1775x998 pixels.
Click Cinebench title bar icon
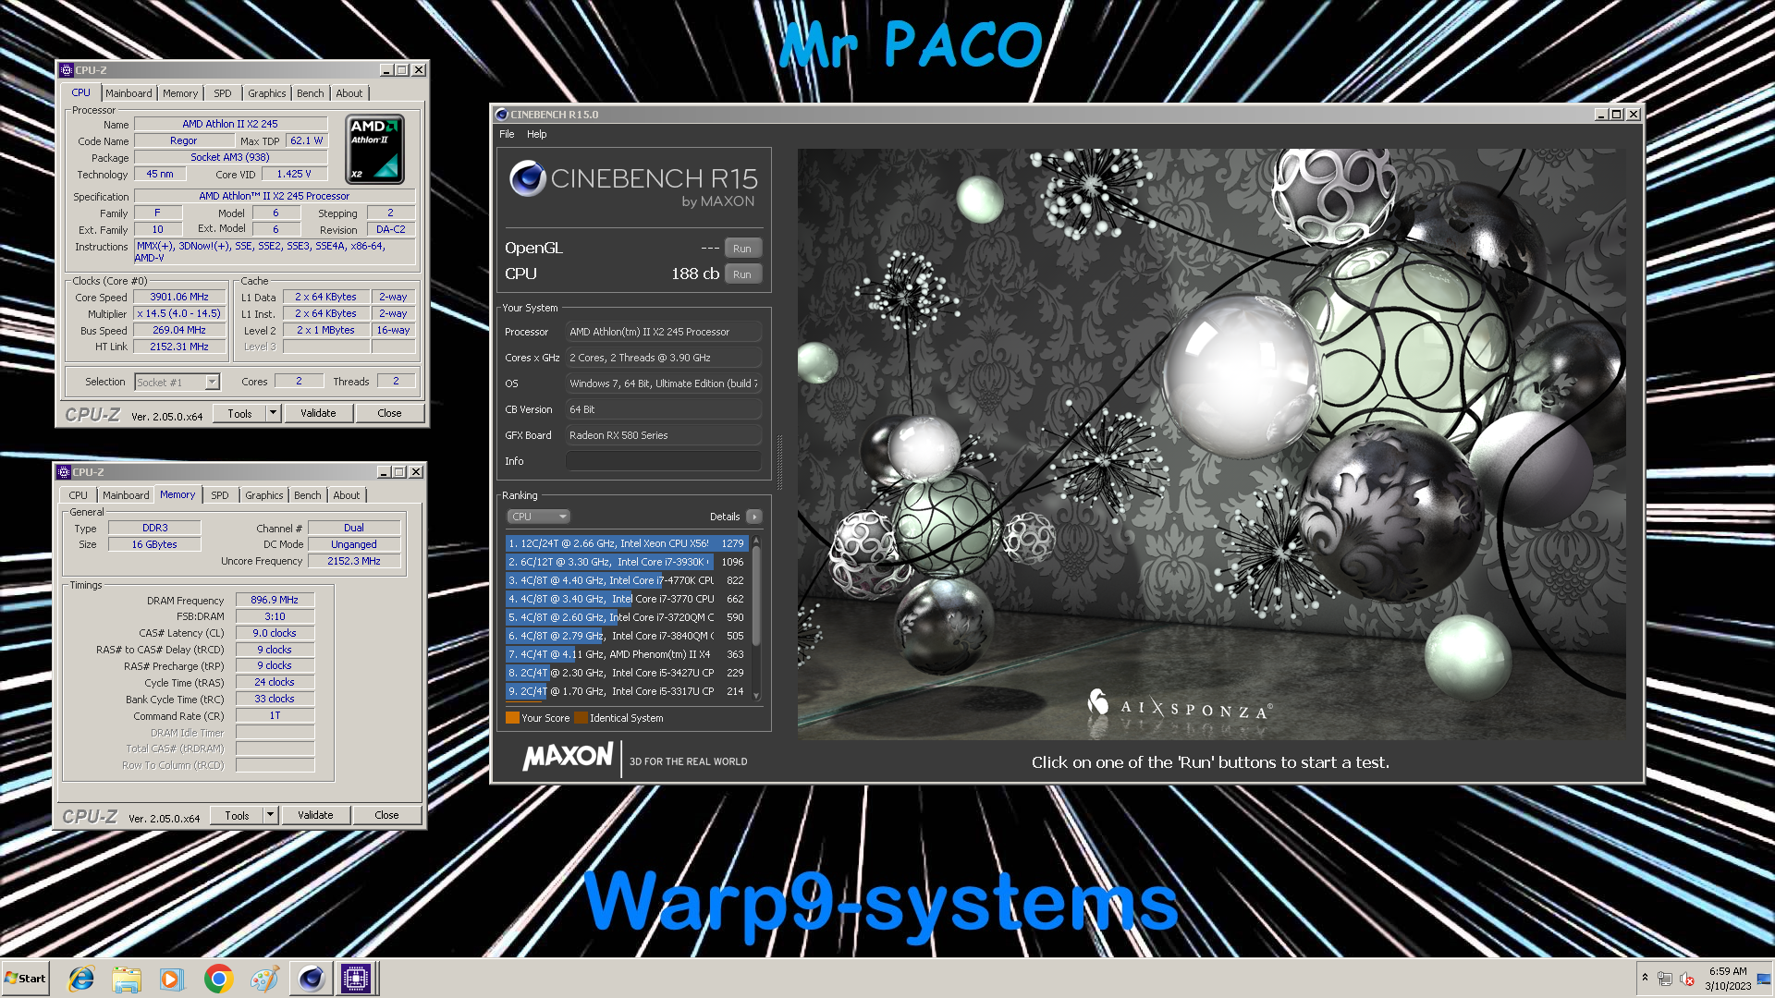(x=502, y=115)
